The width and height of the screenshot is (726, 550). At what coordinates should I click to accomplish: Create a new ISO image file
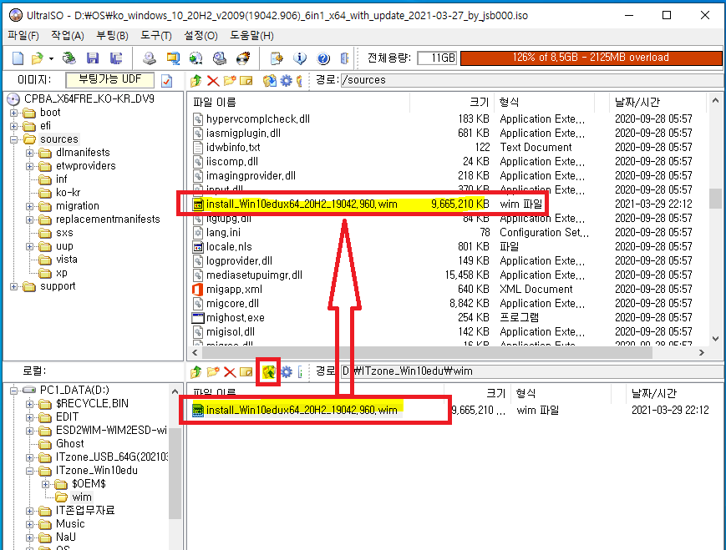(18, 58)
